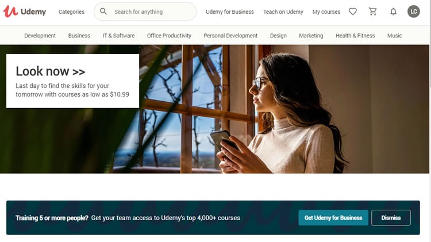
Task: Select the Health & Fitness category
Action: point(355,36)
